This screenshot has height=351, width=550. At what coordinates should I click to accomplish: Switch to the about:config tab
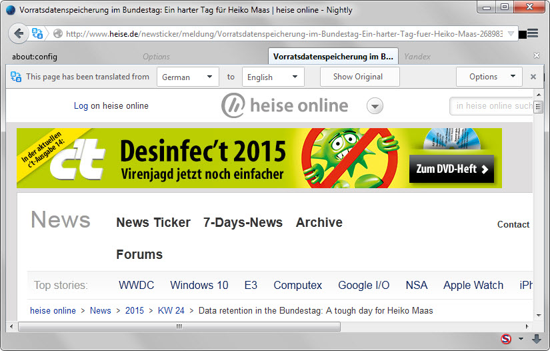click(x=35, y=57)
